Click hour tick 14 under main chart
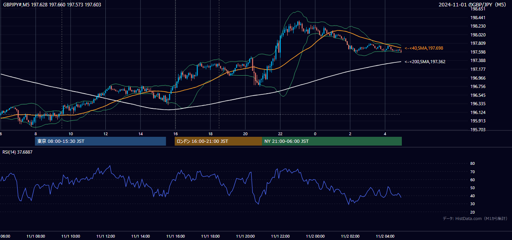 click(x=141, y=134)
